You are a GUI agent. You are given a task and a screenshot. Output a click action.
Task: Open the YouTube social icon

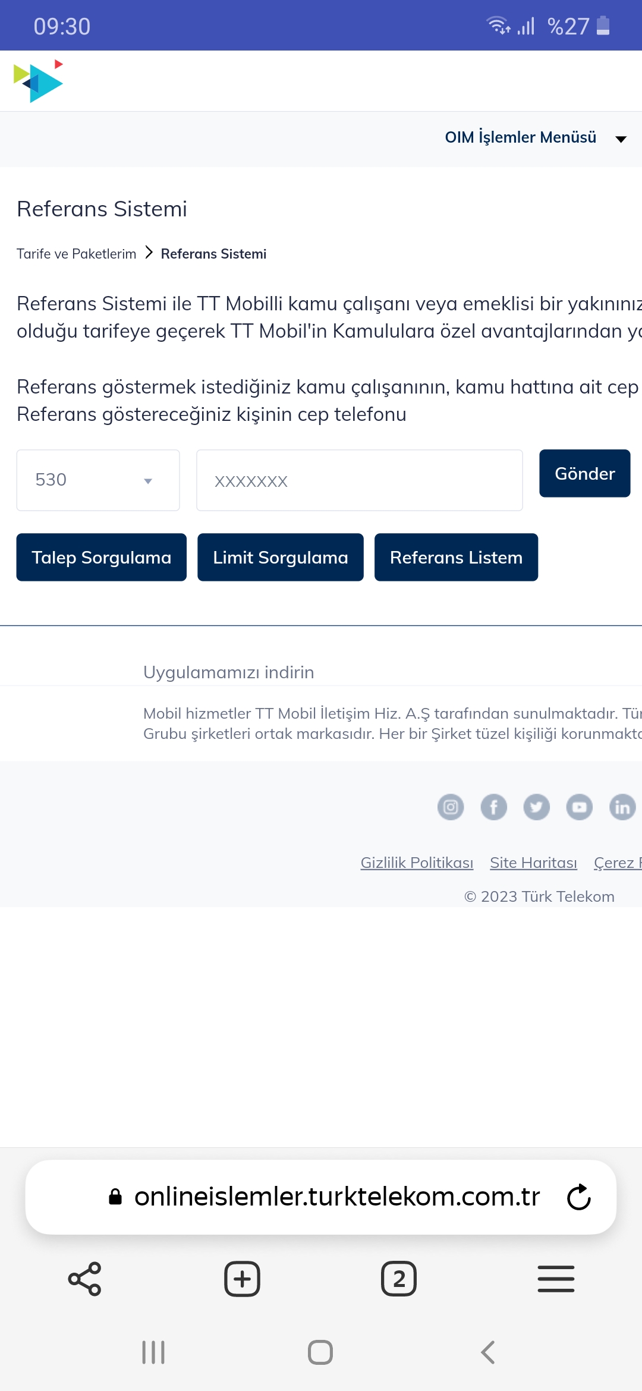(580, 807)
